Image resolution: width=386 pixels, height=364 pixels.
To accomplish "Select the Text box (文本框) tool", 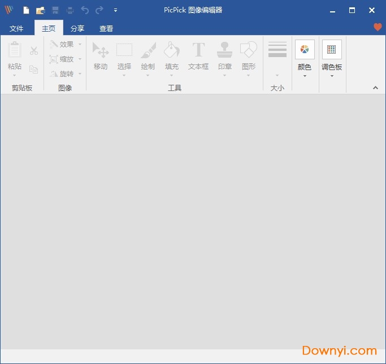I will click(198, 56).
